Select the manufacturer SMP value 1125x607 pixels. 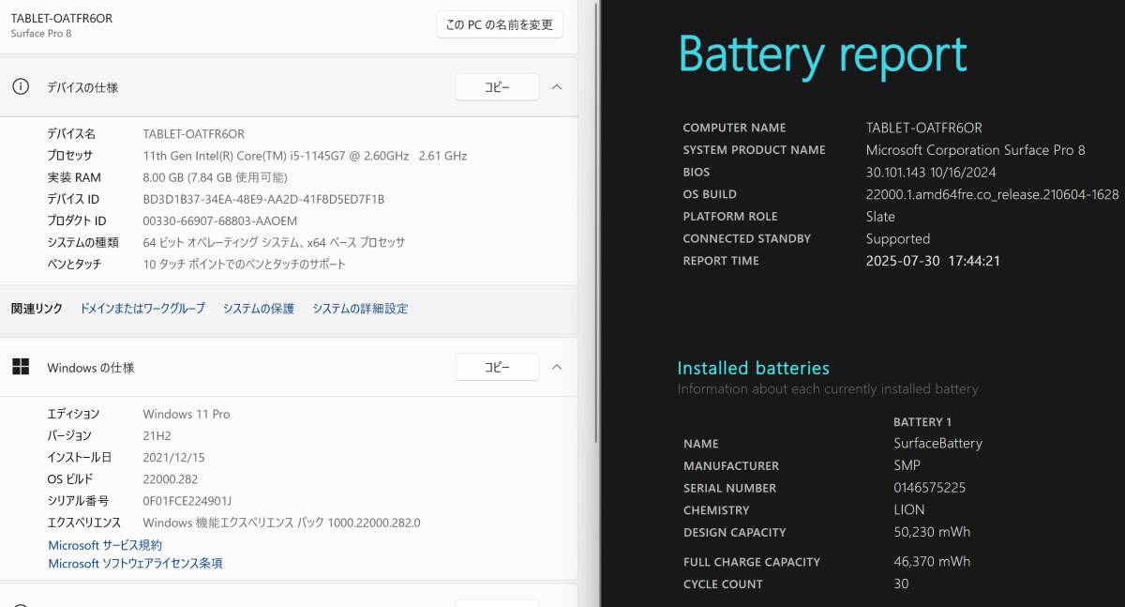(907, 465)
